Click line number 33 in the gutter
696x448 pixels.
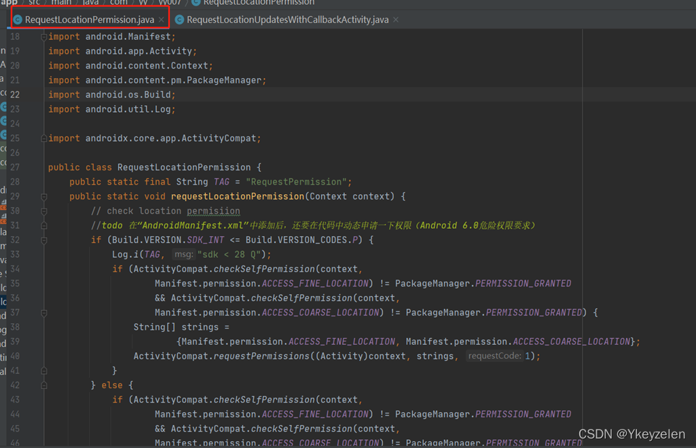coord(15,255)
